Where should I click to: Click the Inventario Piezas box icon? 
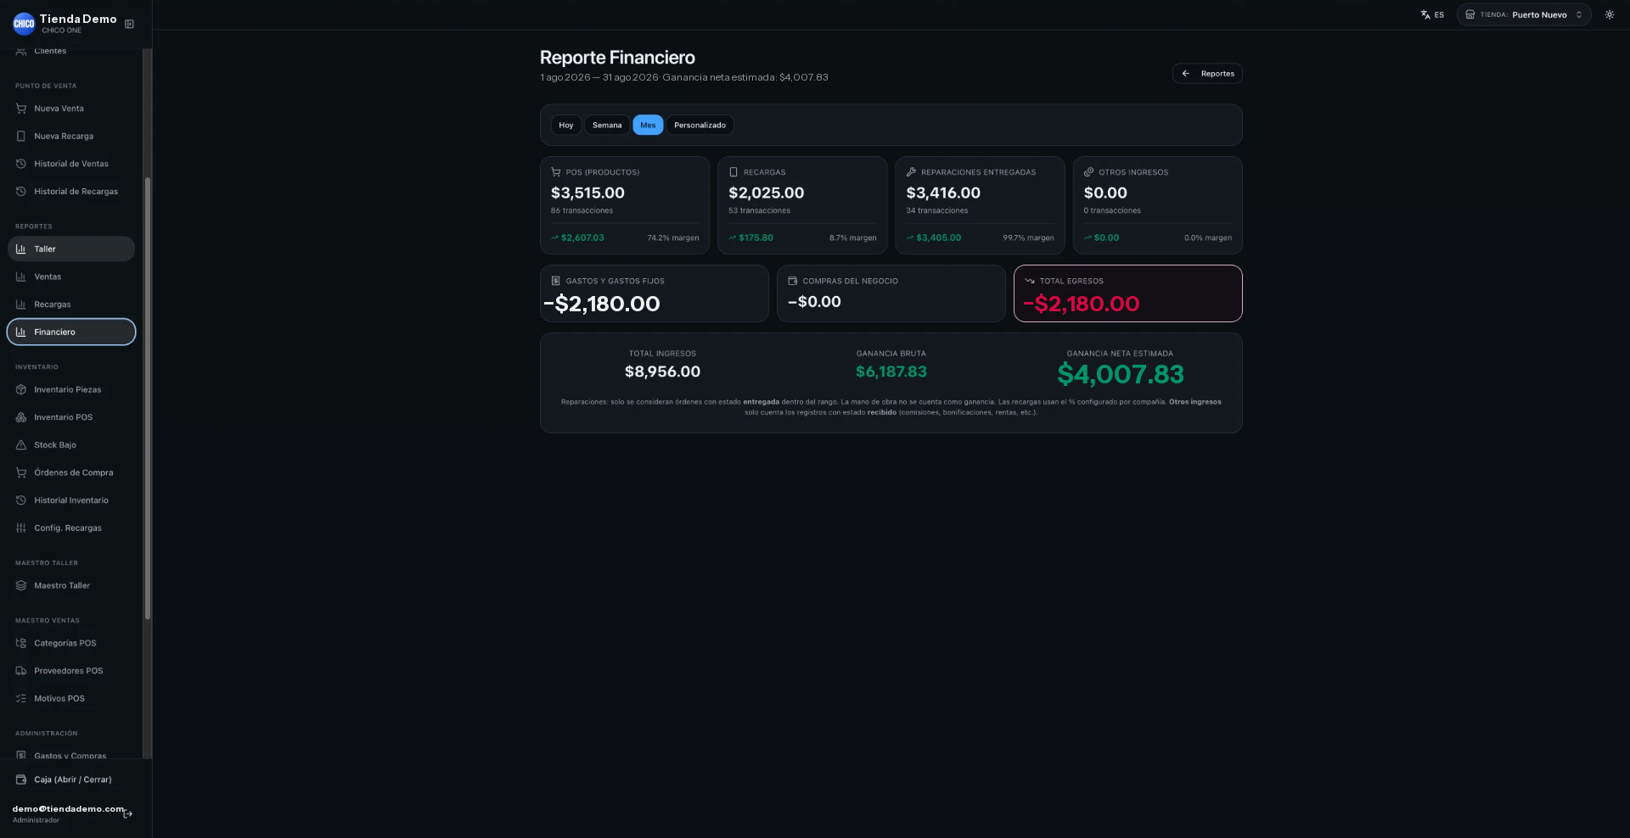point(21,390)
